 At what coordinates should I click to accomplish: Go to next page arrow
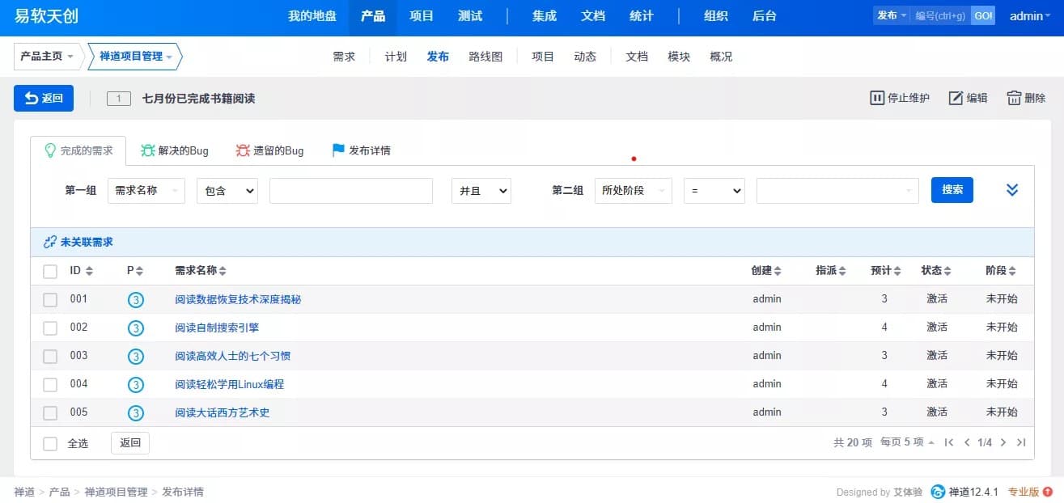click(1003, 442)
